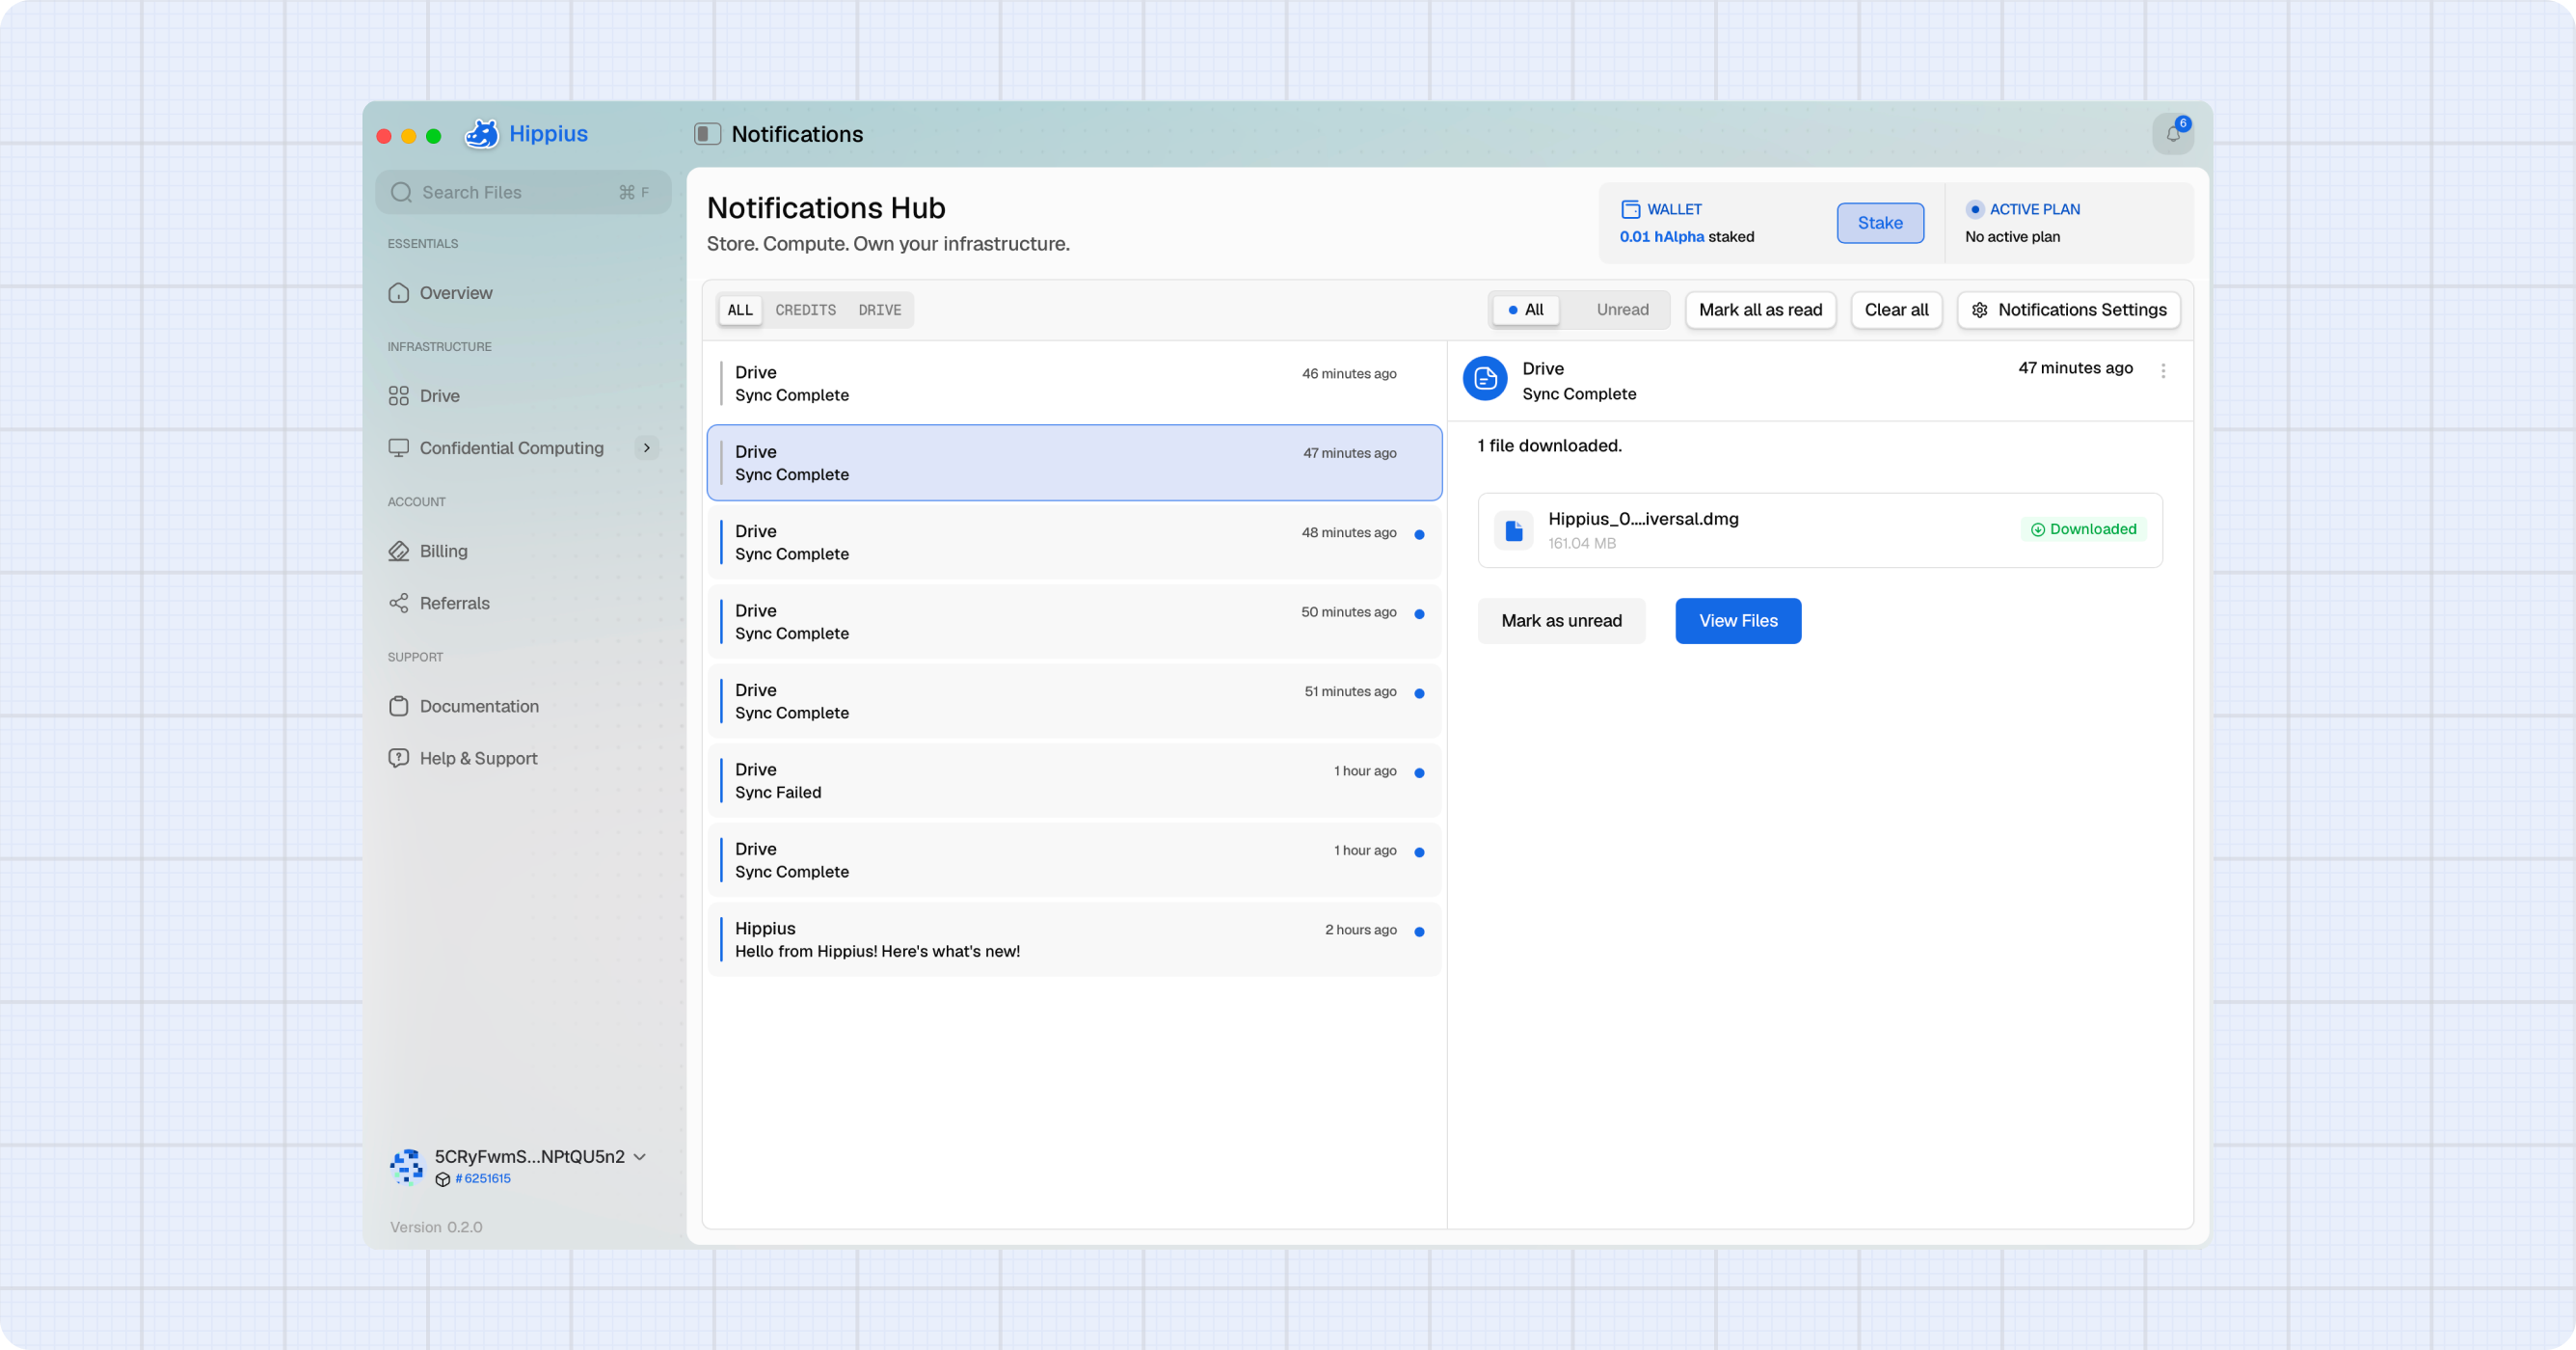Click unread dot on Hippius welcome notification
2576x1350 pixels.
1419,932
